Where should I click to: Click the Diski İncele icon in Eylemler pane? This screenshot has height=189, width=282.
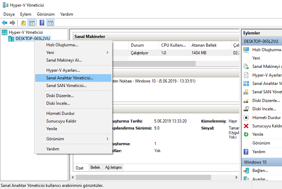pyautogui.click(x=246, y=109)
